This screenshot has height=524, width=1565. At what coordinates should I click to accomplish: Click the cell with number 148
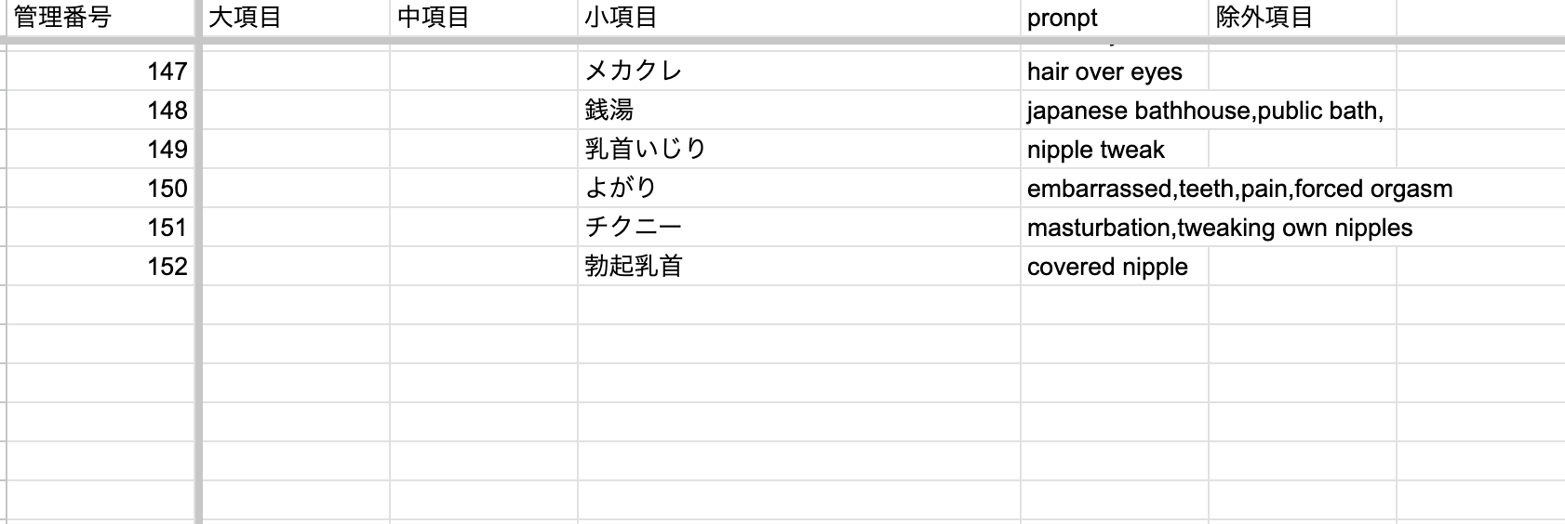100,111
